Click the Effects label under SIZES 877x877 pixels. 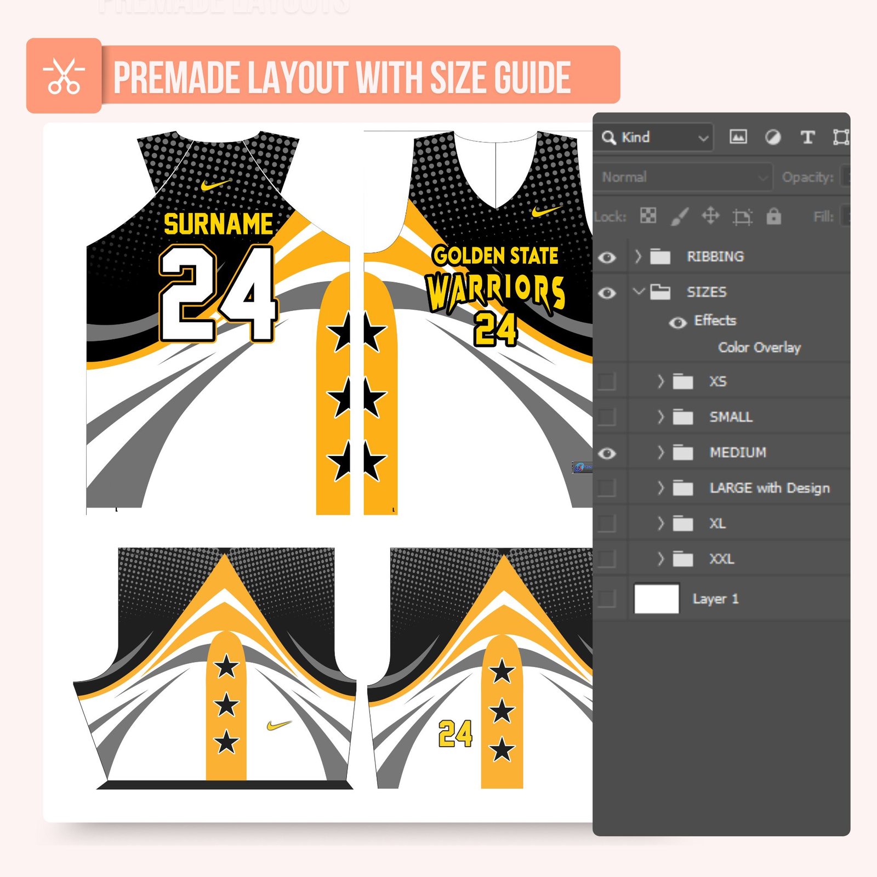coord(715,321)
